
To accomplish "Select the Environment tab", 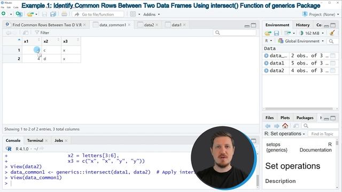I will [277, 25].
